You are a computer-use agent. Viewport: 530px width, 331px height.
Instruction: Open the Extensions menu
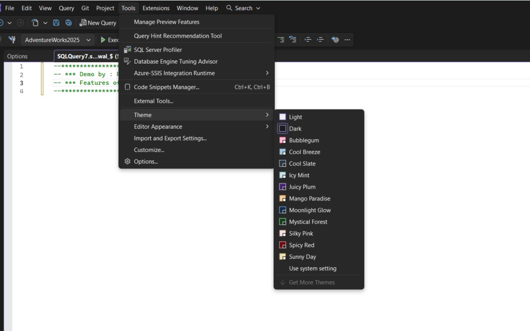coord(156,8)
